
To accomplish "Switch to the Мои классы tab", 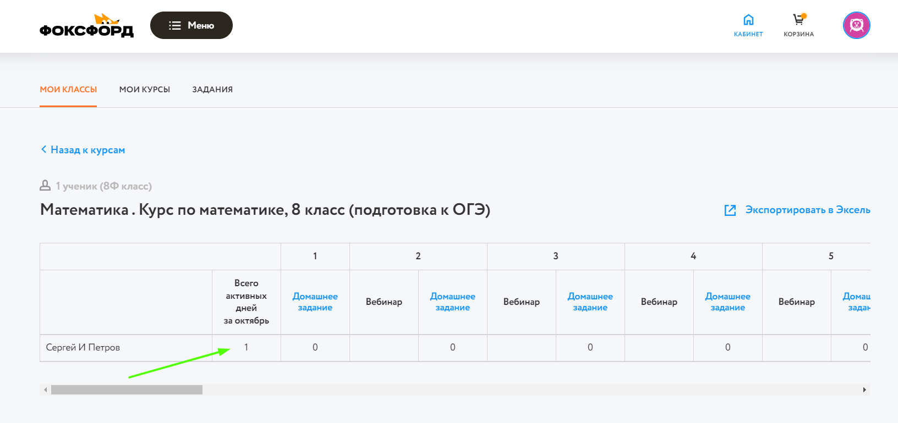I will (x=68, y=90).
